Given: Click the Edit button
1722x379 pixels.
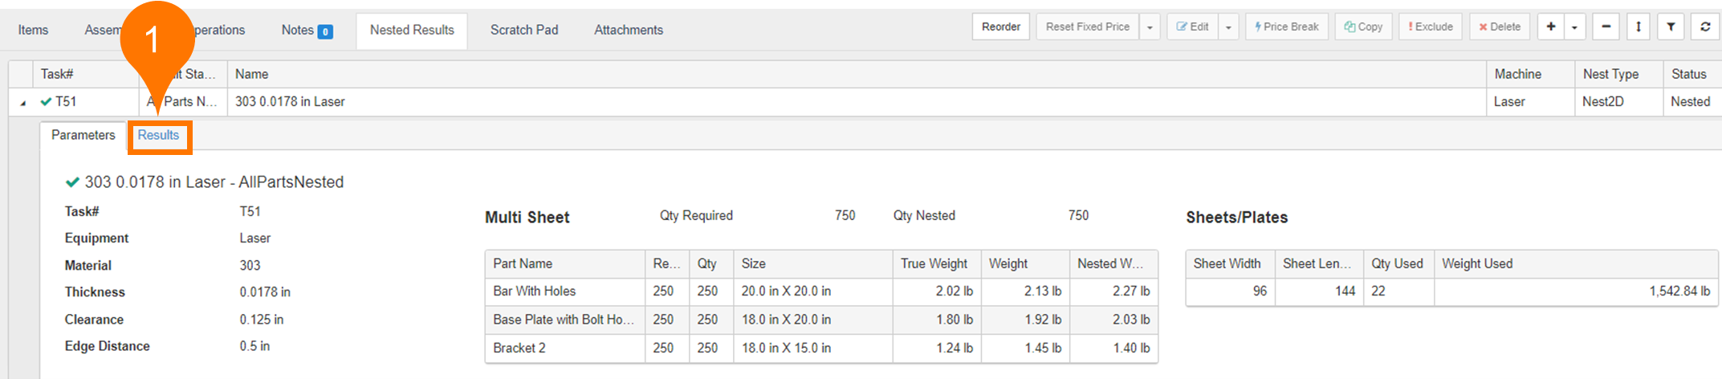Looking at the screenshot, I should coord(1192,26).
